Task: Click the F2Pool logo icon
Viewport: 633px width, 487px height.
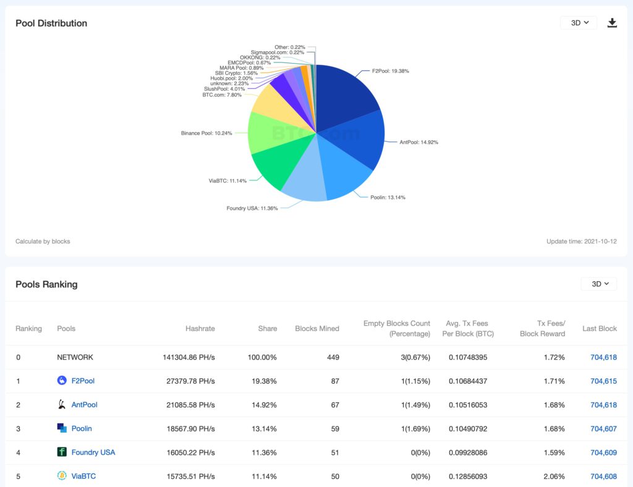Action: pos(62,381)
